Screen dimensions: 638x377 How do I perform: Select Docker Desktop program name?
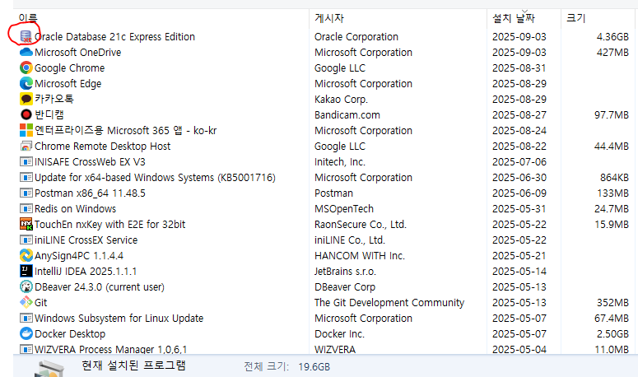(x=70, y=334)
